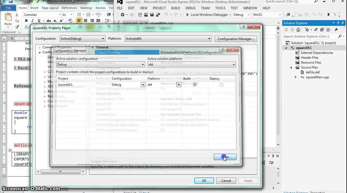The height and width of the screenshot is (193, 347).
Task: Click Center alignment in Word
Action: coord(86,21)
